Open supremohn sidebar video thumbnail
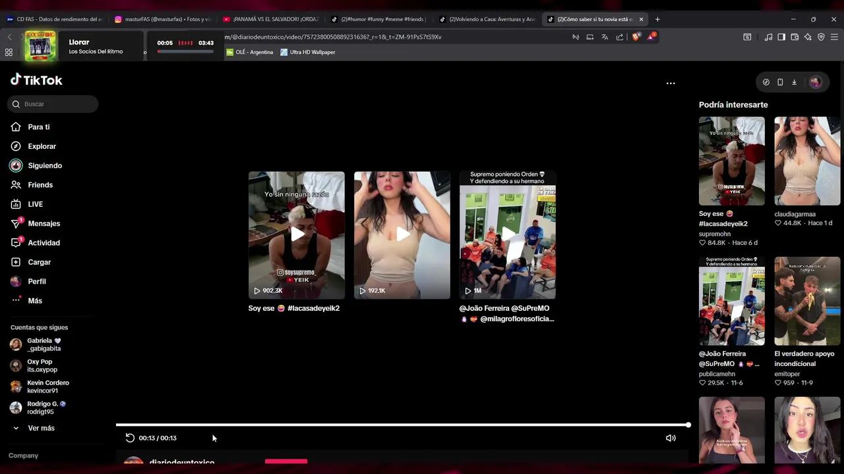 click(x=732, y=161)
